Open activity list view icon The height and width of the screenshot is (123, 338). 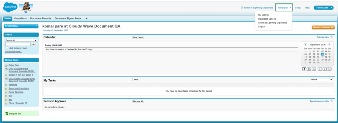tap(314, 69)
